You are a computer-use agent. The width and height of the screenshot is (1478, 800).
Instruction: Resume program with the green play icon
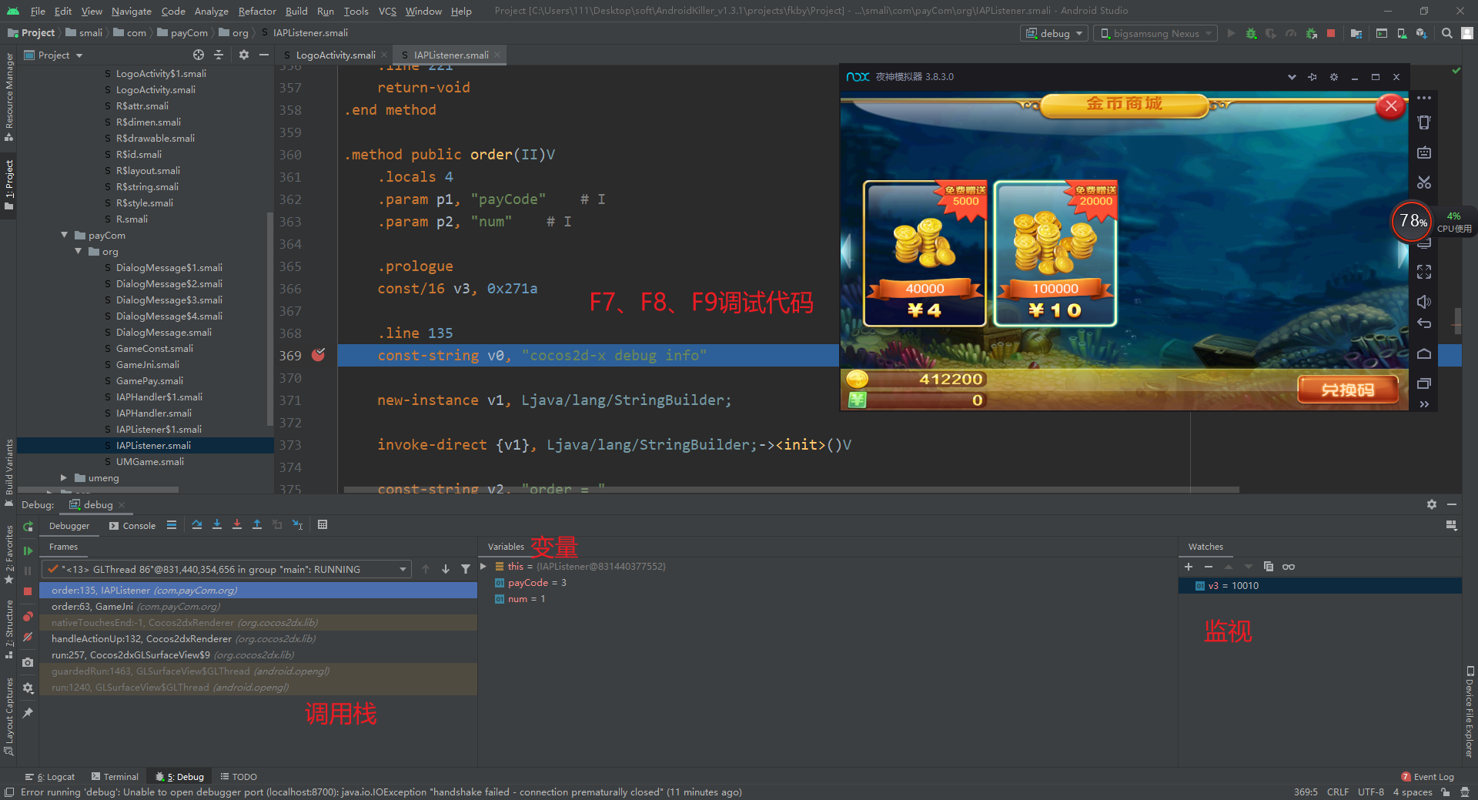click(x=28, y=551)
